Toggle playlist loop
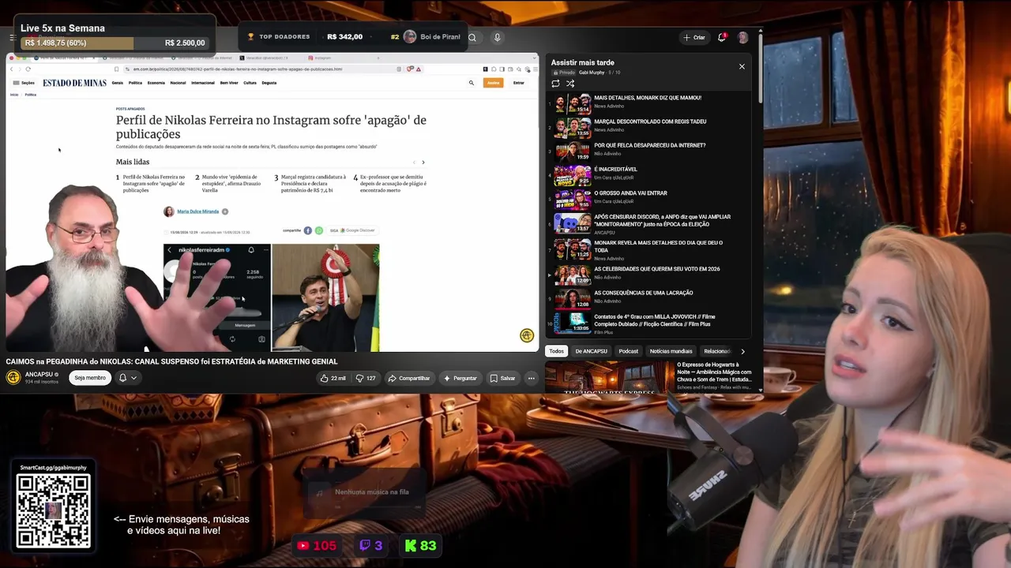 555,83
